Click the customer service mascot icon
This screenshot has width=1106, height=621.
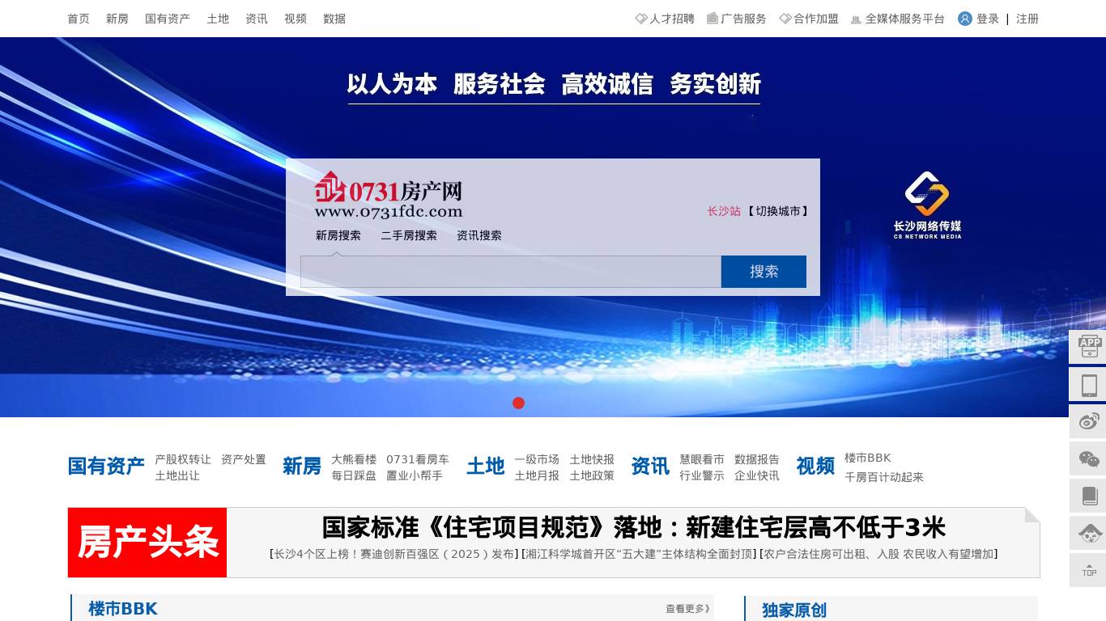click(1087, 534)
